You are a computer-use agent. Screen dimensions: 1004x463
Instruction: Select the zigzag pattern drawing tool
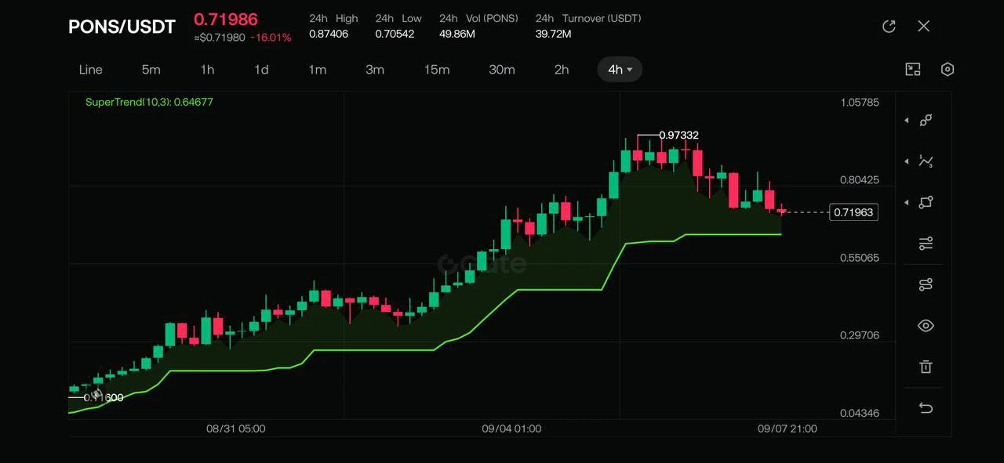[926, 161]
